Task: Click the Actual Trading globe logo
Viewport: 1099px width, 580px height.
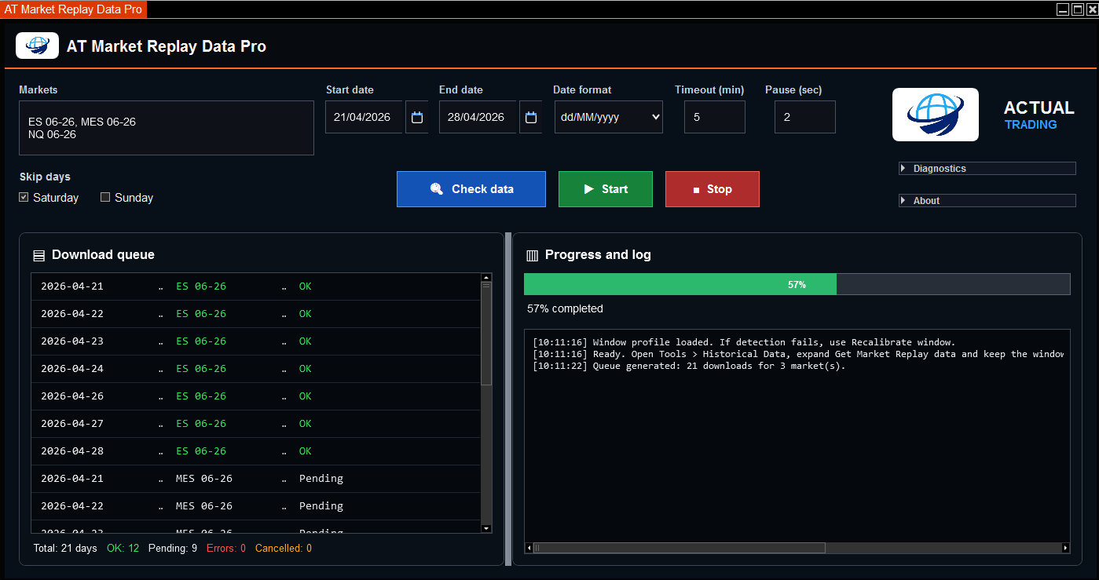Action: 935,115
